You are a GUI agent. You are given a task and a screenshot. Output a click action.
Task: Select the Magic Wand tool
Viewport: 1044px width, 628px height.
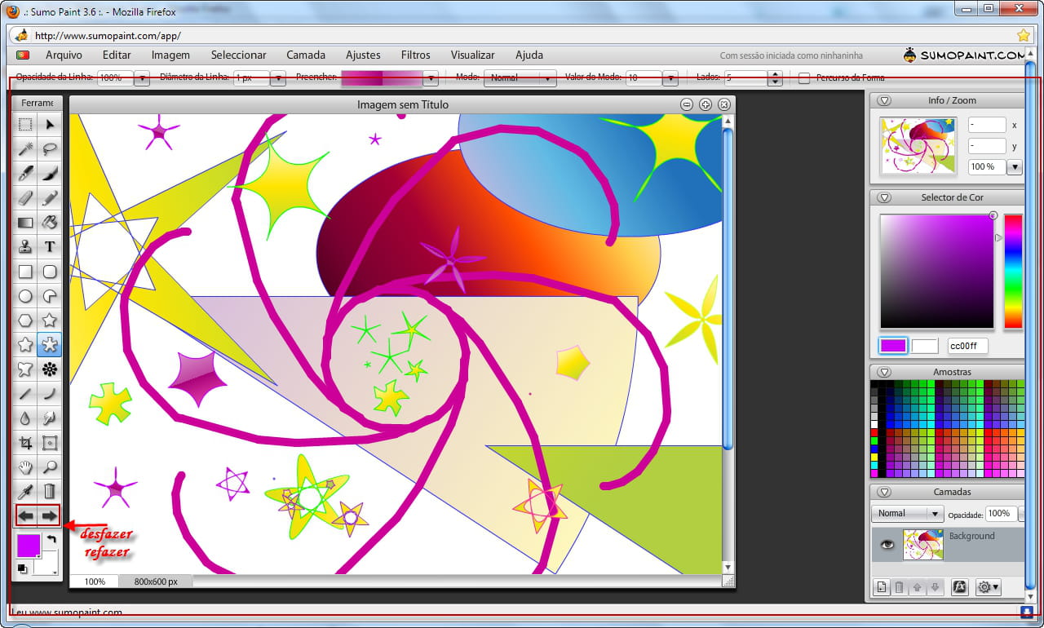coord(25,148)
